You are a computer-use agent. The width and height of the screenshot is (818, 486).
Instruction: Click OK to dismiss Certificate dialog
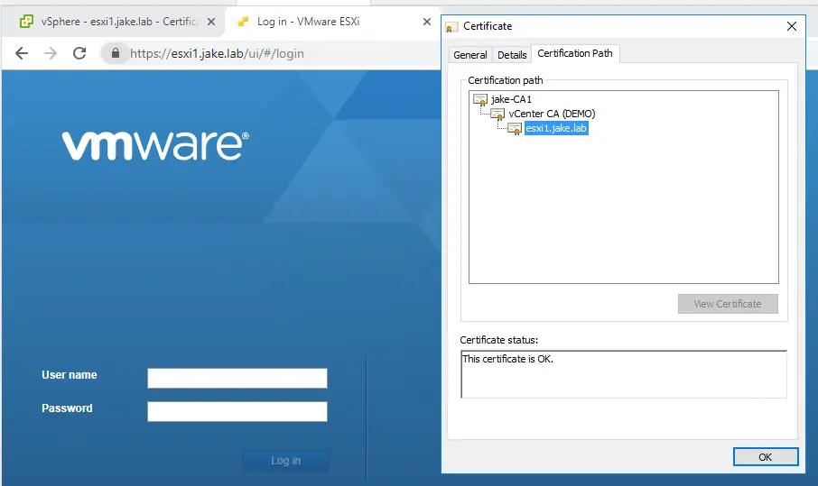(x=766, y=457)
